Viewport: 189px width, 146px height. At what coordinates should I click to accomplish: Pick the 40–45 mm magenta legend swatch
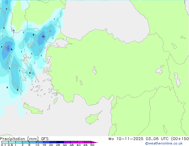point(81,142)
